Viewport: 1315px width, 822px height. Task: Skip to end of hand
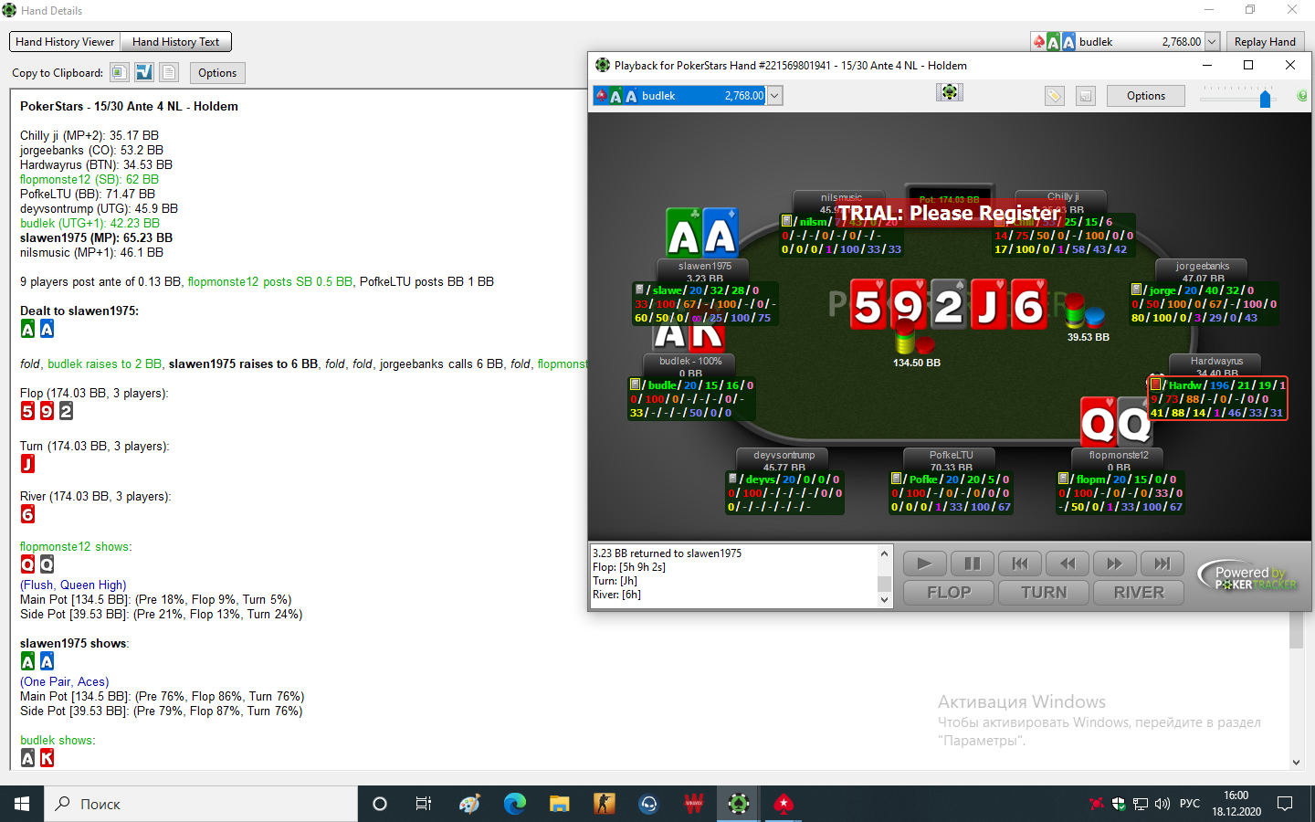click(x=1162, y=564)
